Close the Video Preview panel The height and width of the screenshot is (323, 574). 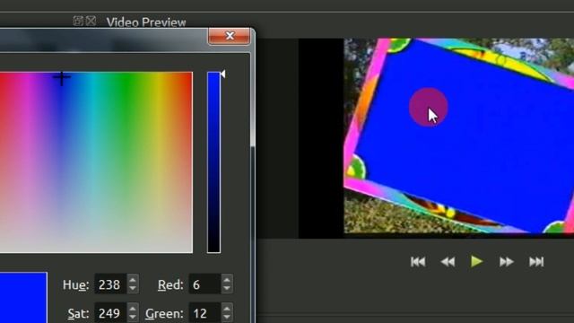pyautogui.click(x=91, y=21)
